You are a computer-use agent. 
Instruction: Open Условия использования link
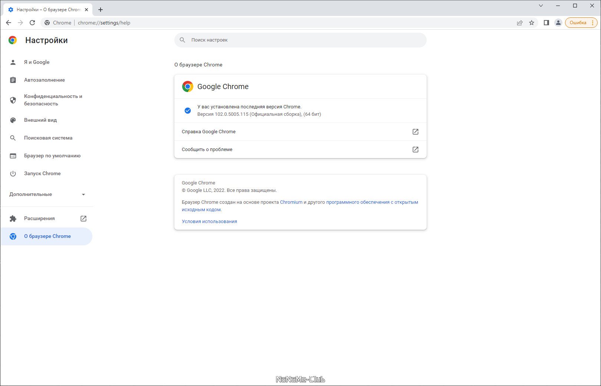(x=209, y=222)
